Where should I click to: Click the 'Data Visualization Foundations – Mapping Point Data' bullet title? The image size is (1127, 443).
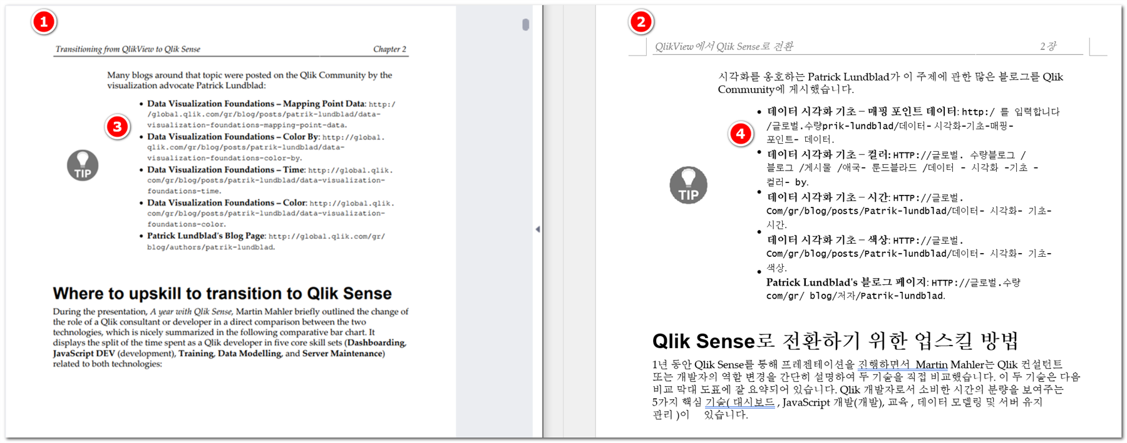pyautogui.click(x=256, y=104)
